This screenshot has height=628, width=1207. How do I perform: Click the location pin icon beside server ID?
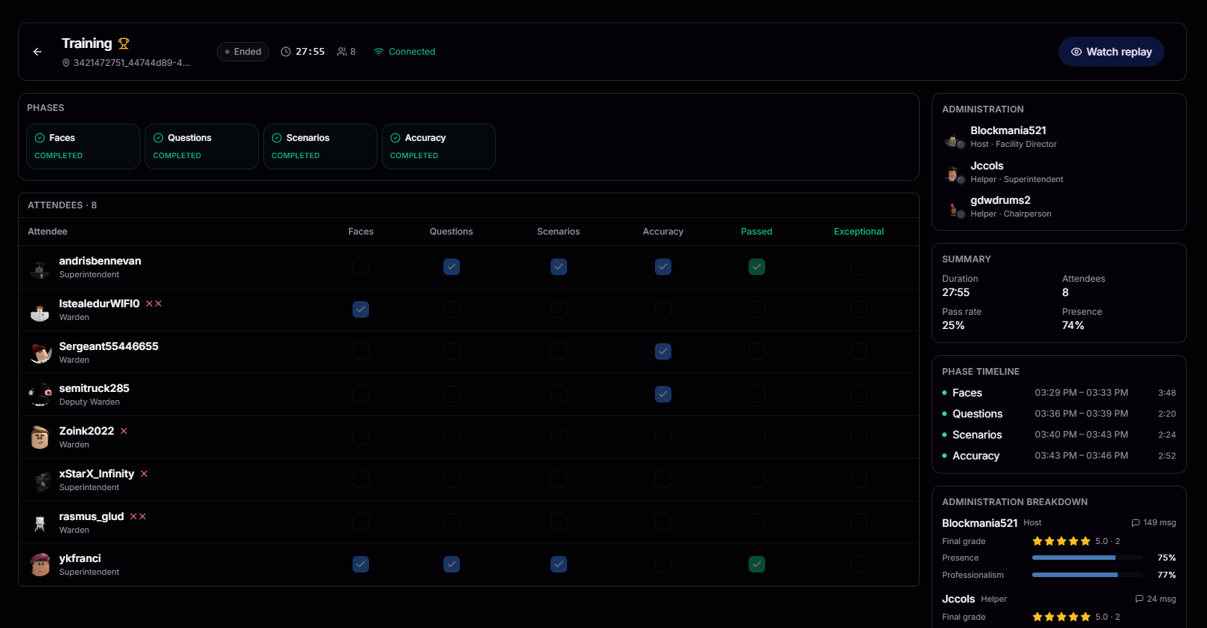click(x=66, y=63)
